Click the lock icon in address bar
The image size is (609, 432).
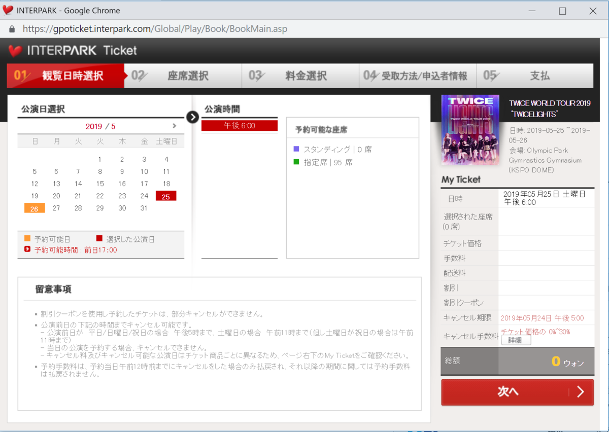[12, 29]
